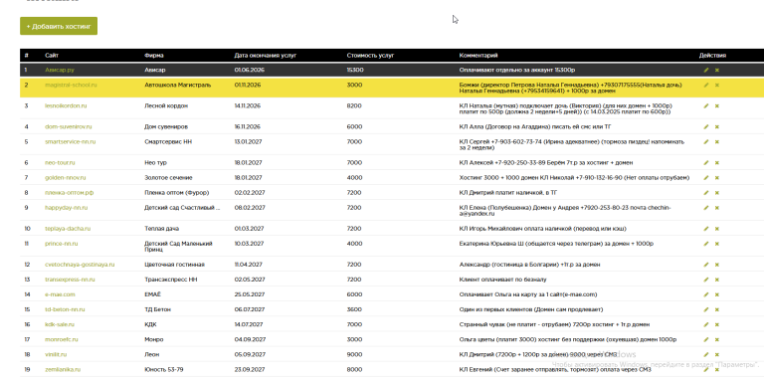Screen dimensions: 764x381
Task: Edit the prince-nn.ru entry
Action: (706, 244)
